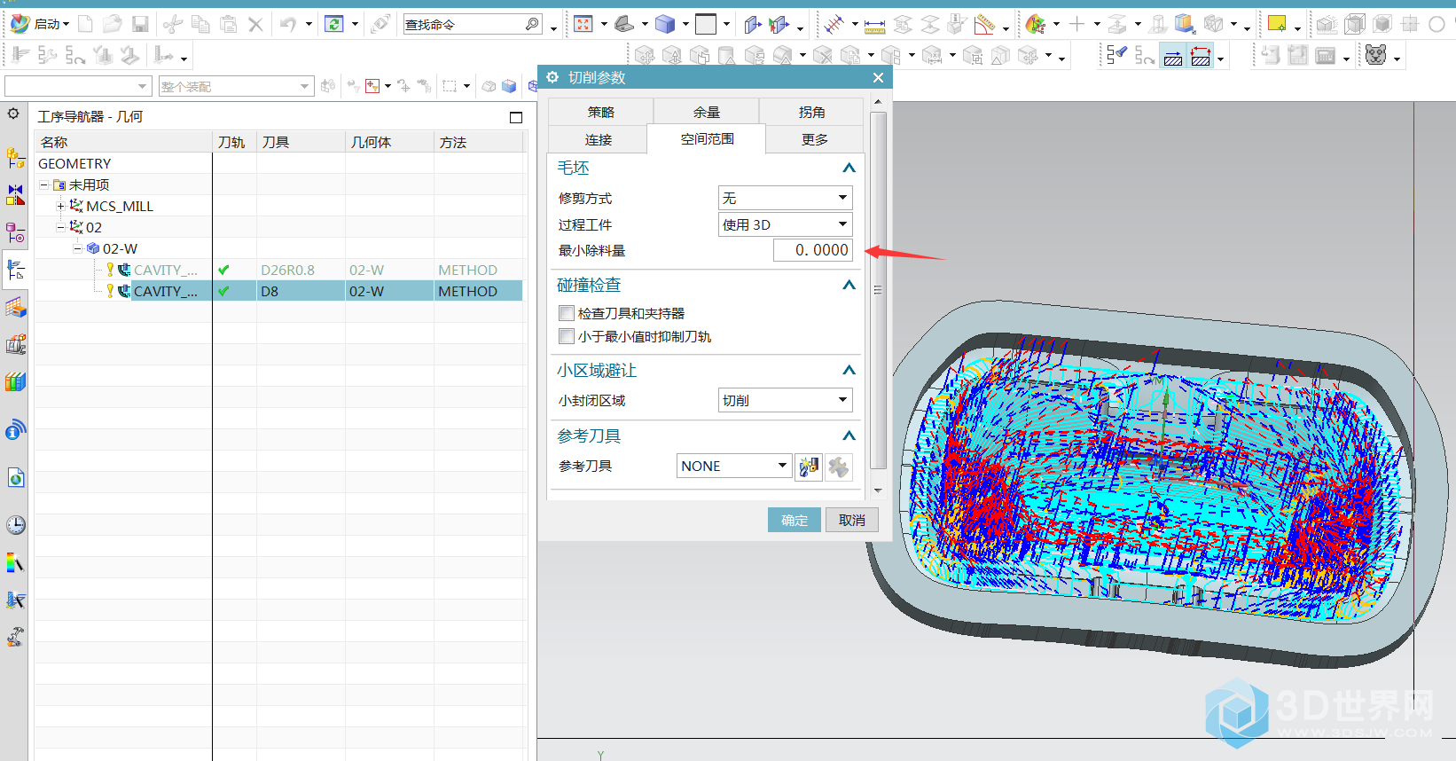
Task: Open Assembly Navigator in resource bar
Action: coord(15,158)
